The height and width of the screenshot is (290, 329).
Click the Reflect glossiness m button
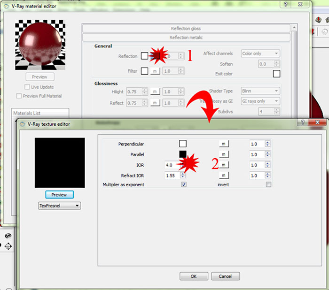point(155,103)
